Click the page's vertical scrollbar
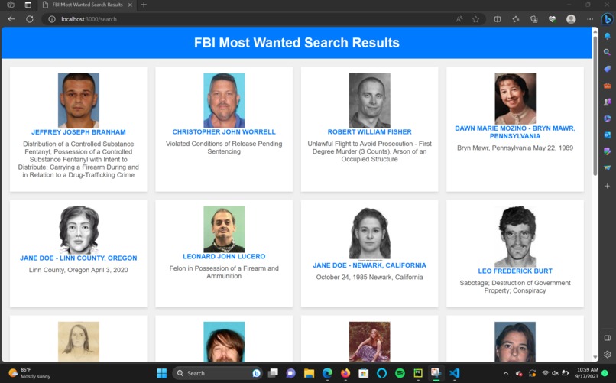Viewport: 616px width, 383px height. (595, 106)
